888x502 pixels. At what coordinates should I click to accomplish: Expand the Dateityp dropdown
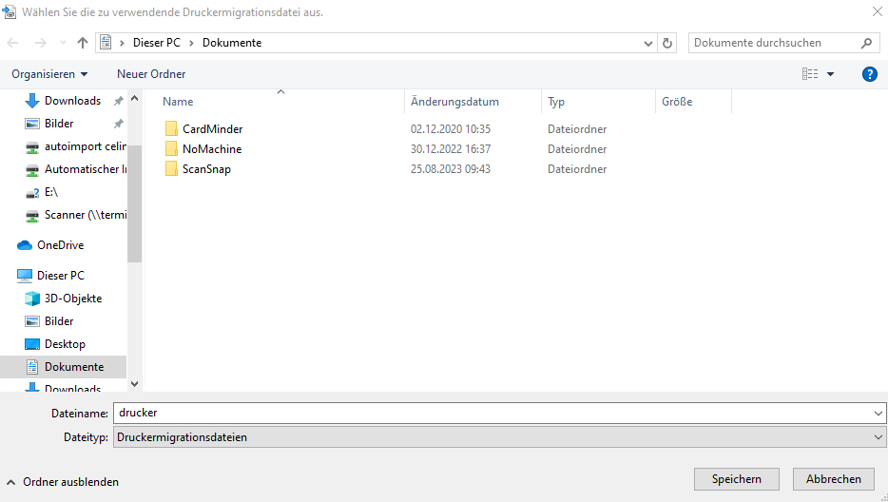tap(877, 436)
